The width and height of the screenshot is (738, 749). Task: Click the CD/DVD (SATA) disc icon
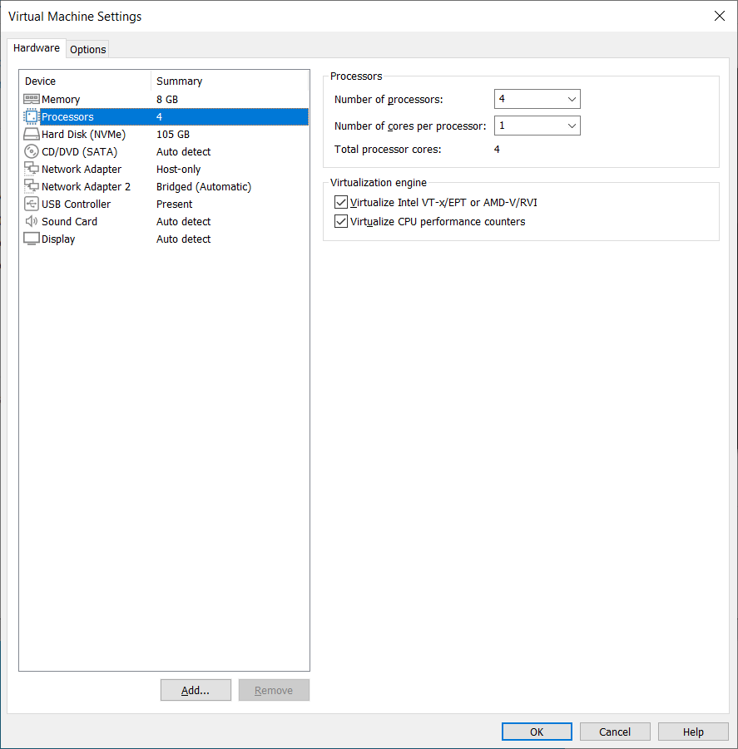(31, 151)
